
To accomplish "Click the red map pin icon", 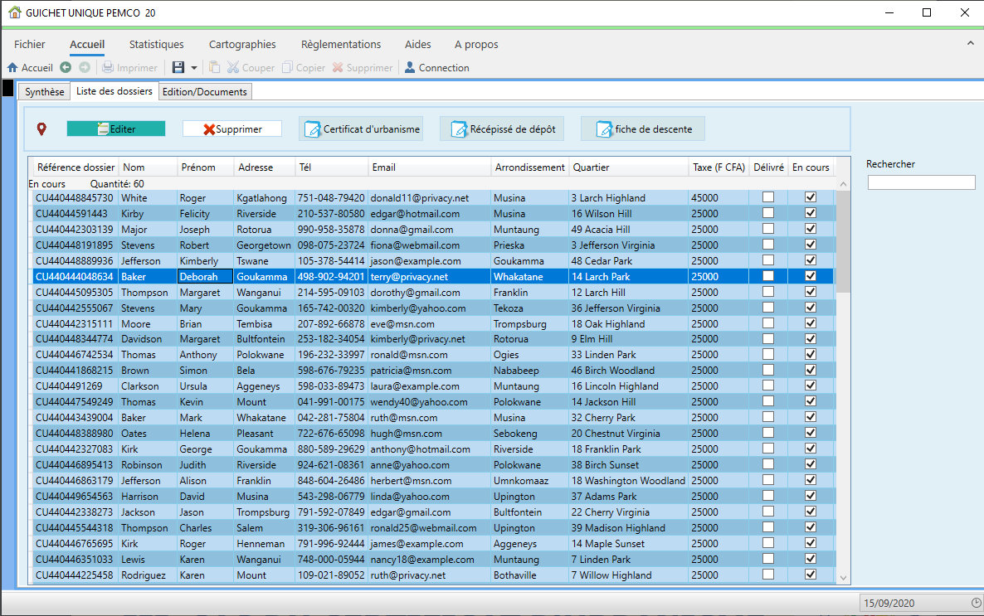I will pyautogui.click(x=41, y=129).
